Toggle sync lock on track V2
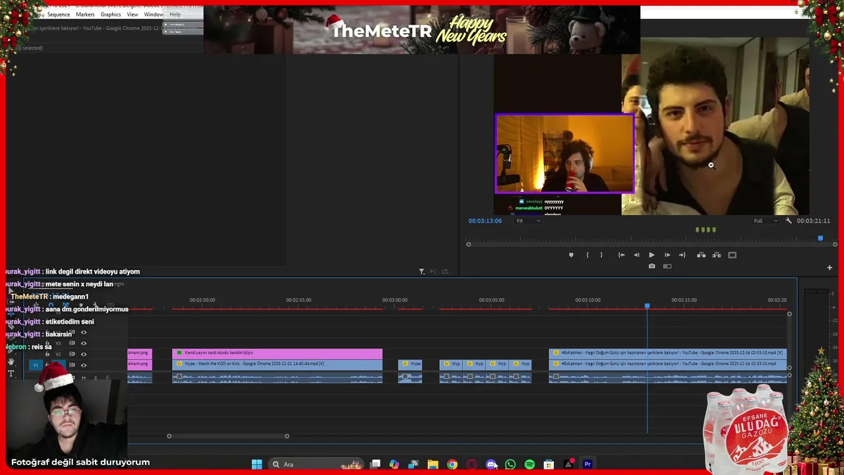The width and height of the screenshot is (844, 475). coord(72,354)
